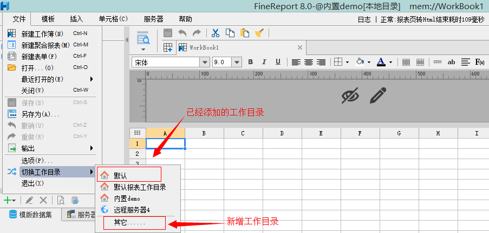Expand 输出 submenu
Viewport: 489px width, 233px height.
[x=92, y=148]
